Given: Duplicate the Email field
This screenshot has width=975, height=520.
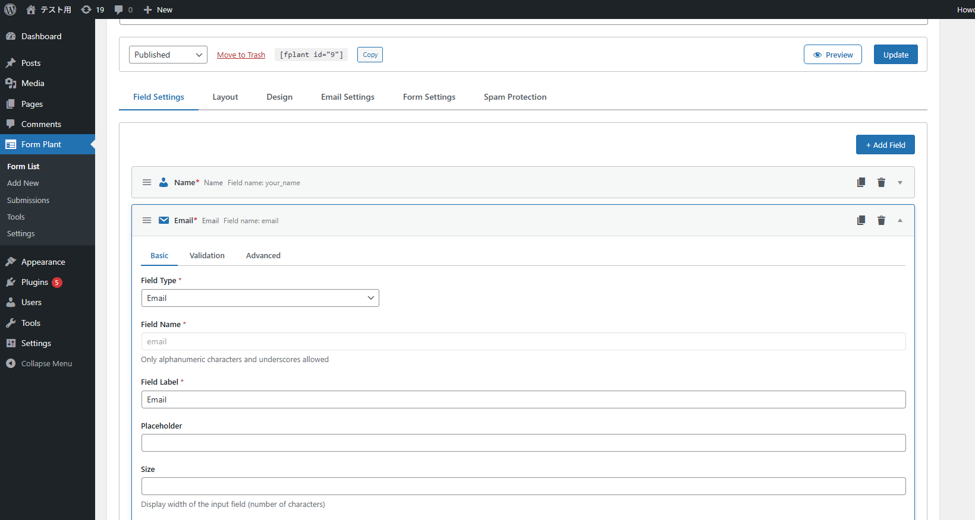Looking at the screenshot, I should (861, 220).
